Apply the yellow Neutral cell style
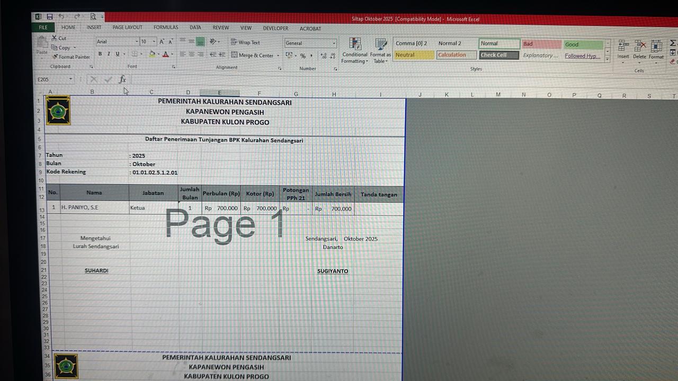Image resolution: width=678 pixels, height=381 pixels. pyautogui.click(x=414, y=55)
